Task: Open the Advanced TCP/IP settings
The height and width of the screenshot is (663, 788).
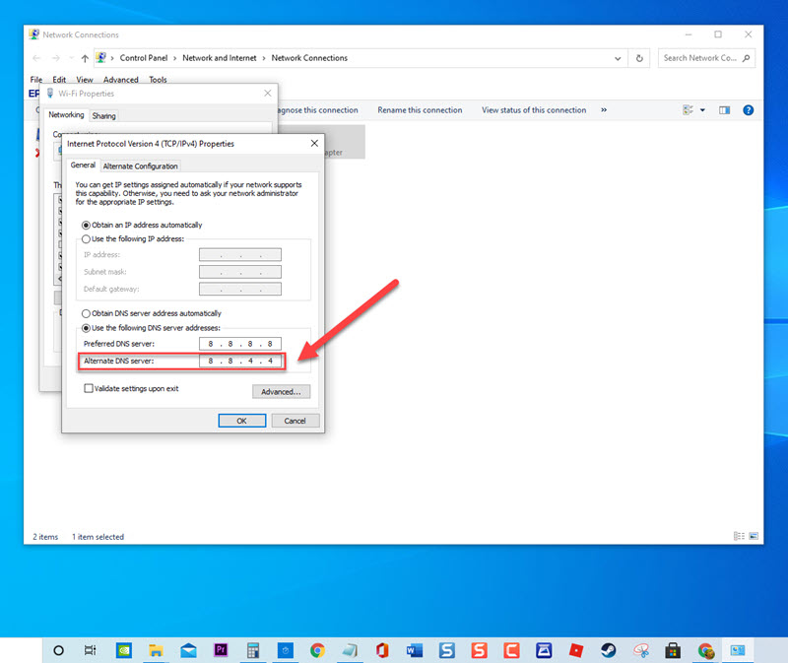Action: (282, 391)
